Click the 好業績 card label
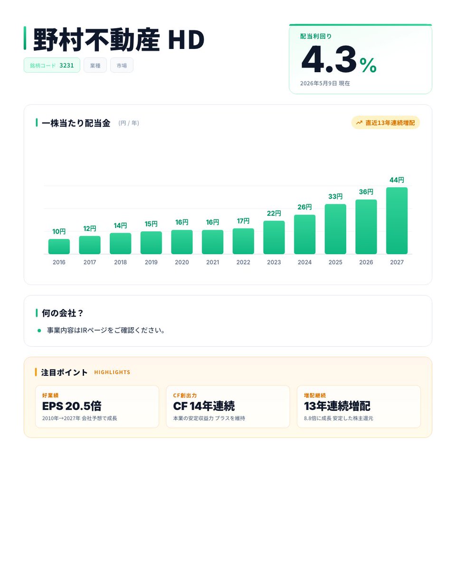This screenshot has width=456, height=570. (50, 395)
